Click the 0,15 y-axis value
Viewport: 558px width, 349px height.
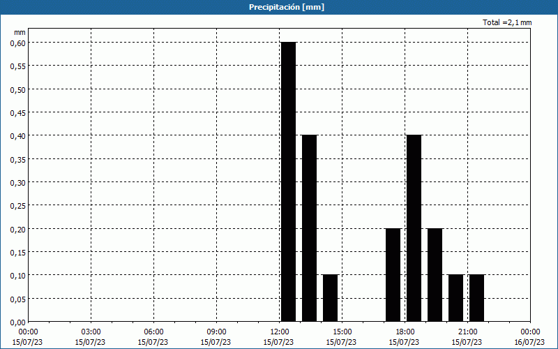coord(18,253)
